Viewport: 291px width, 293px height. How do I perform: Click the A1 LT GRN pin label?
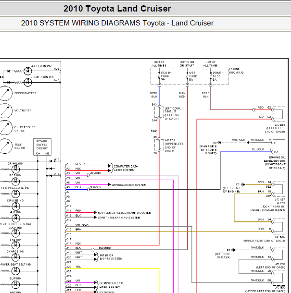click(76, 164)
